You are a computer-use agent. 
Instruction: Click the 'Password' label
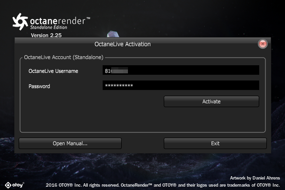(x=39, y=86)
